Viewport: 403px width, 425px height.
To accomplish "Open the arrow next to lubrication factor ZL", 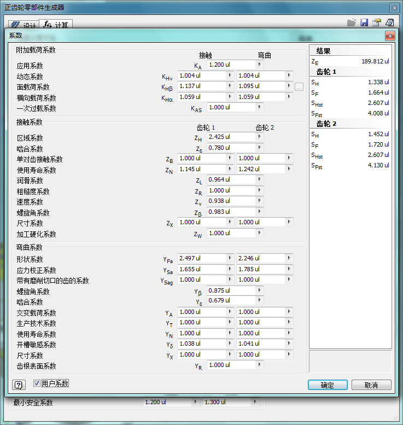I will point(260,179).
